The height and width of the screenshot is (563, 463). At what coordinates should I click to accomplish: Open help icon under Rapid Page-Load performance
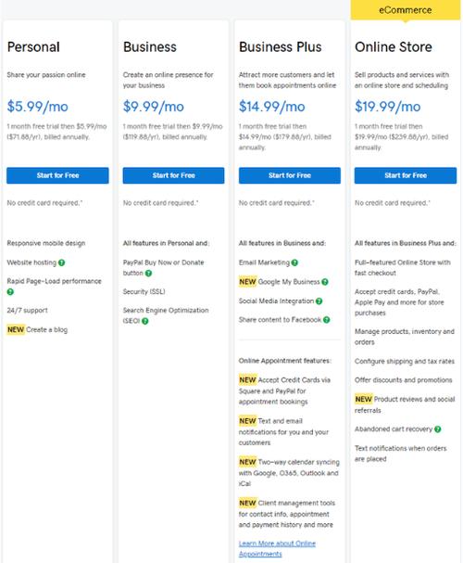tap(10, 292)
